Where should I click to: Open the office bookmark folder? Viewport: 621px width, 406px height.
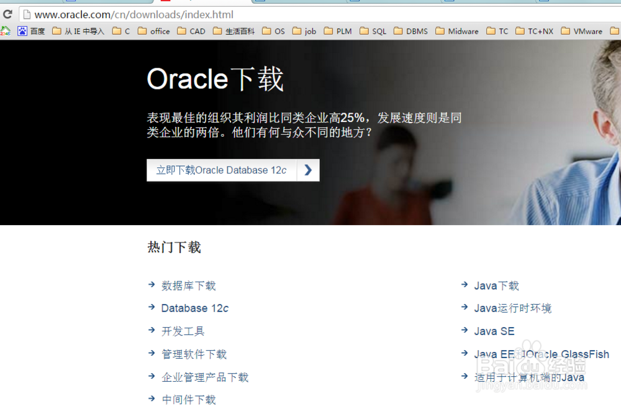[x=153, y=31]
